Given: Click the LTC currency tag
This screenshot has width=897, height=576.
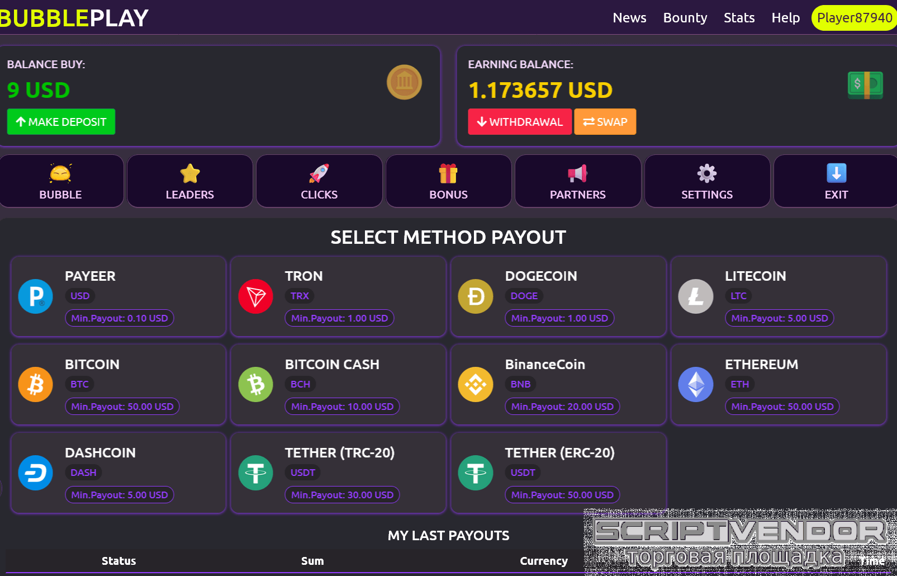Looking at the screenshot, I should click(738, 296).
